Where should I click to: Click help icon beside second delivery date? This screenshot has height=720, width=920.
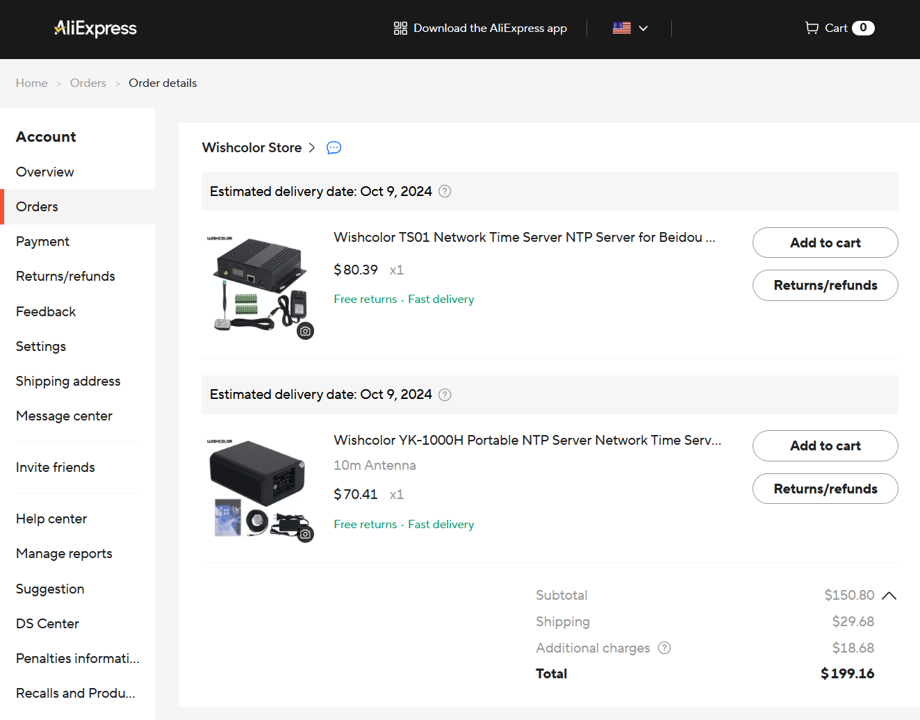pos(445,395)
